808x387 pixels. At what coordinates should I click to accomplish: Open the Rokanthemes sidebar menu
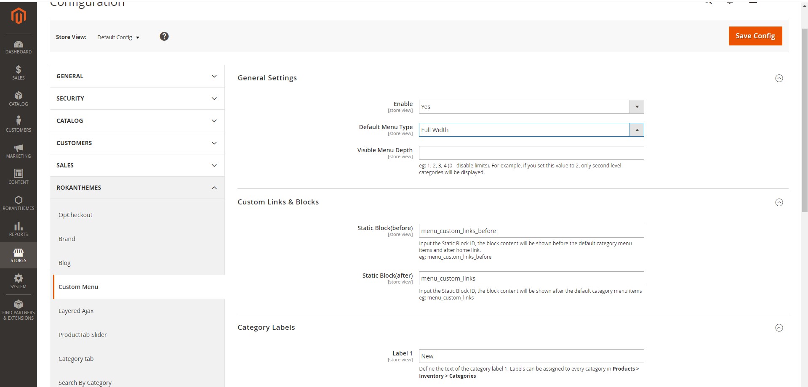coord(19,203)
